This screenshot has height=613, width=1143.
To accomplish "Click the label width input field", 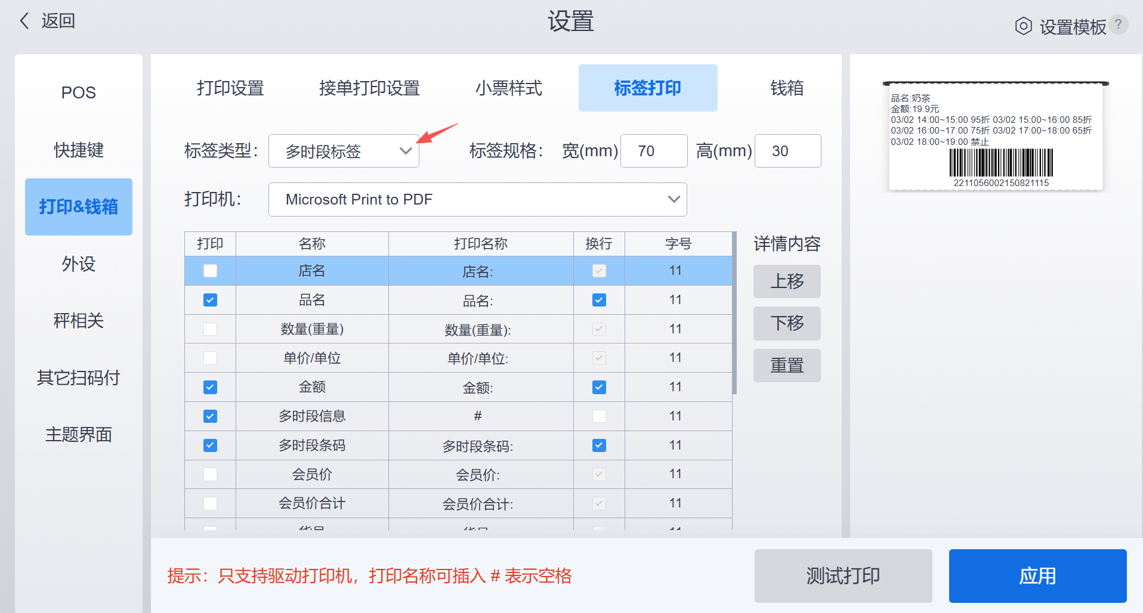I will [653, 151].
